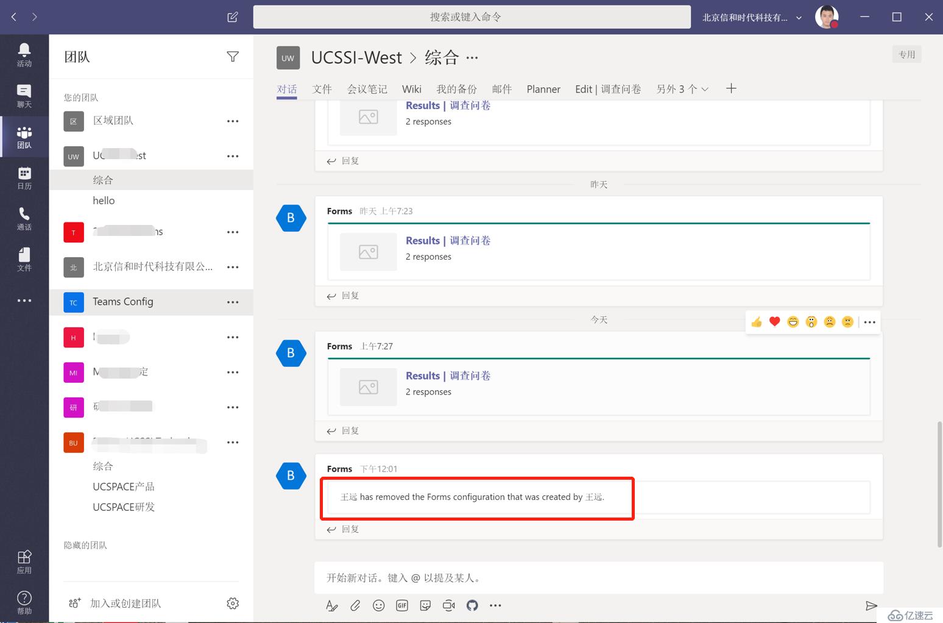Reply to the Forms message at 上午7:27
This screenshot has width=943, height=623.
(343, 430)
